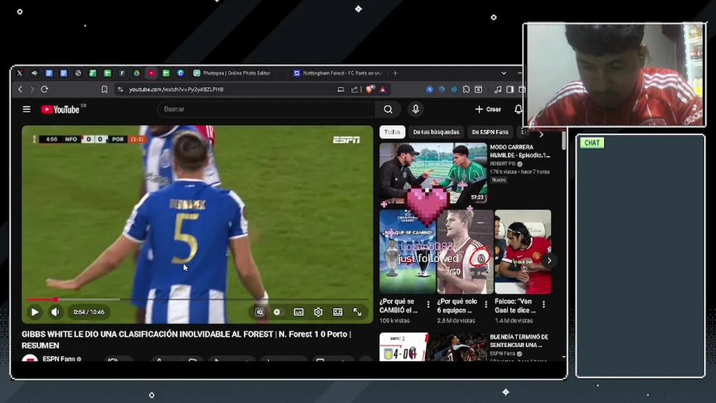Open options menu for '¿Por qué se CAMBIÓ' short

(428, 304)
